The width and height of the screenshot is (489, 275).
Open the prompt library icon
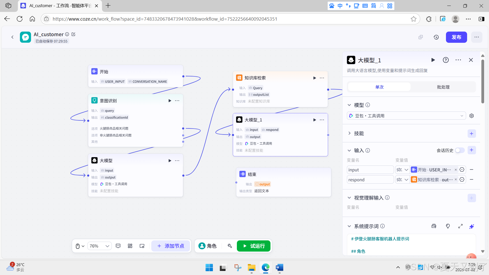pos(434,226)
